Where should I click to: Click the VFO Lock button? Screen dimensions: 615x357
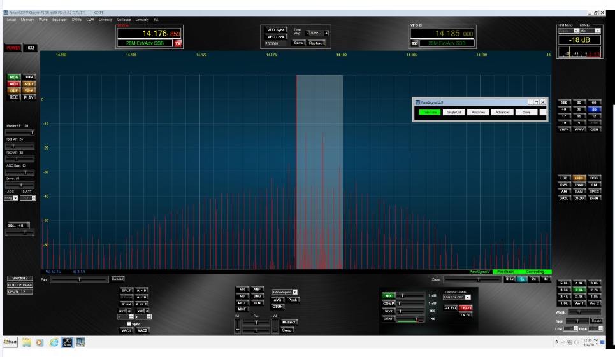point(276,37)
